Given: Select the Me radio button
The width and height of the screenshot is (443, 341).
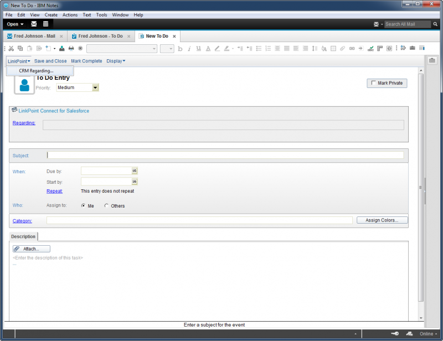Looking at the screenshot, I should point(83,206).
